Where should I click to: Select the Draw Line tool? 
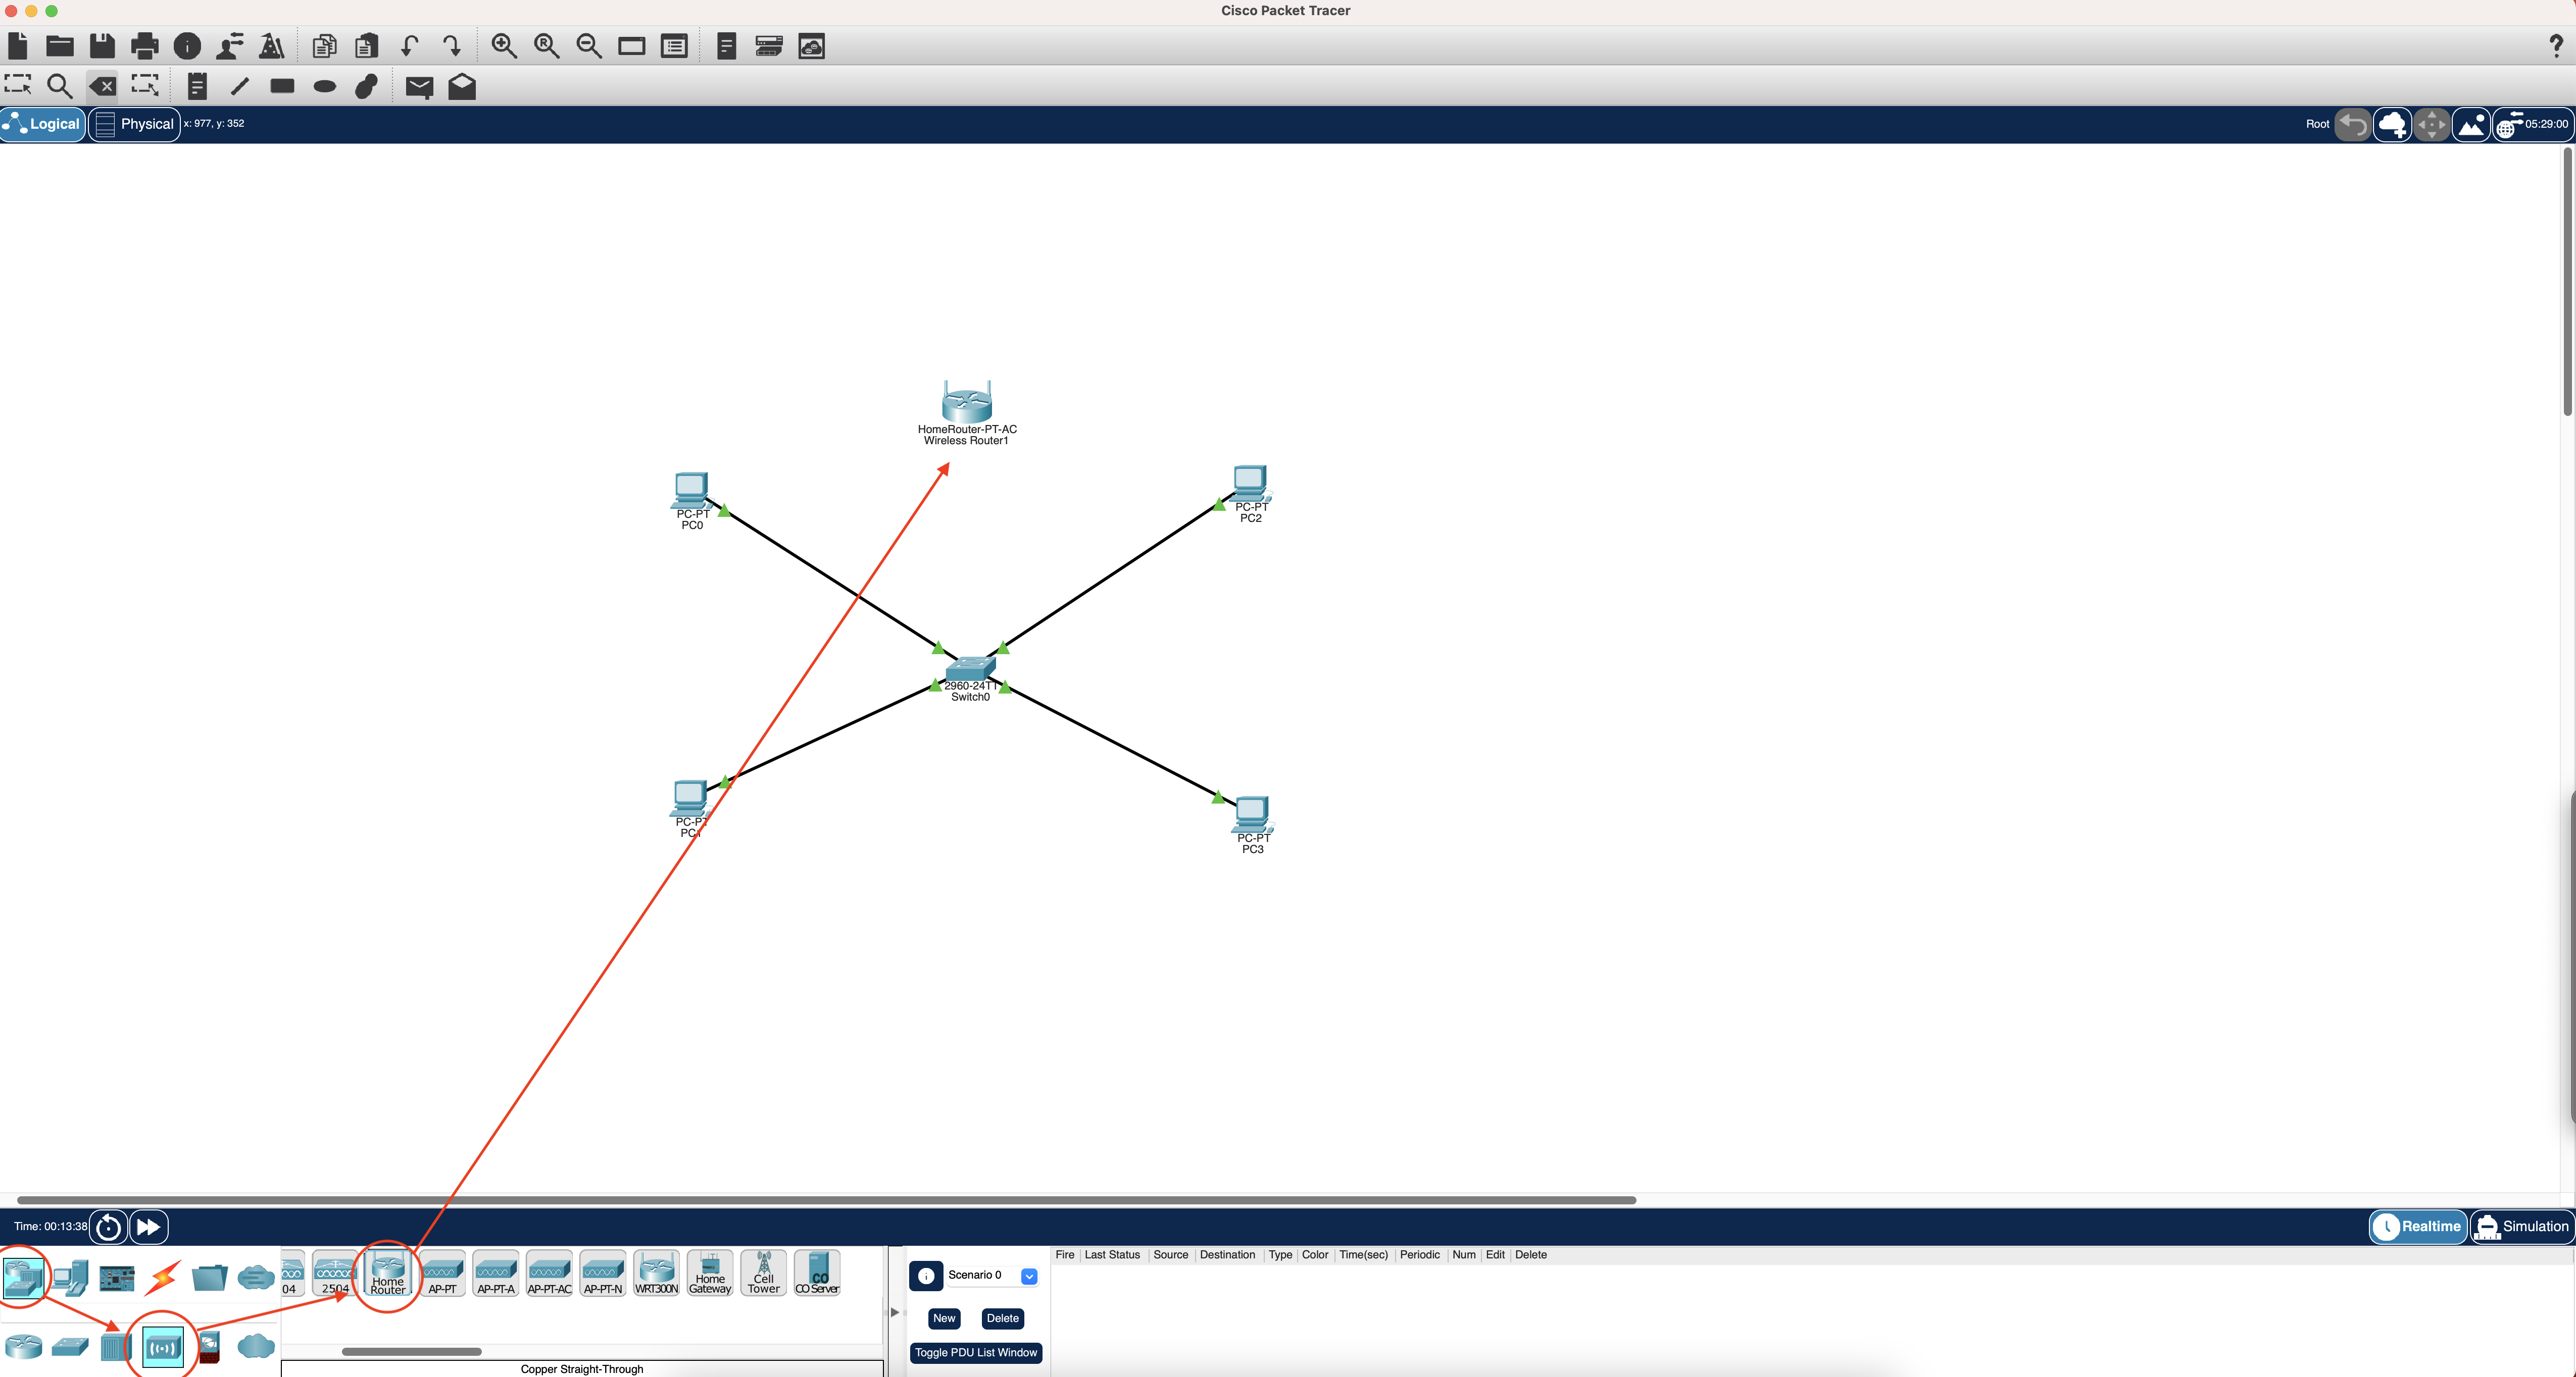(240, 87)
